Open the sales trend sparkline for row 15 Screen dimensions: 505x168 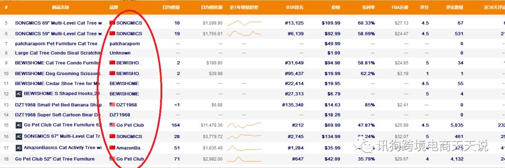pyautogui.click(x=244, y=125)
